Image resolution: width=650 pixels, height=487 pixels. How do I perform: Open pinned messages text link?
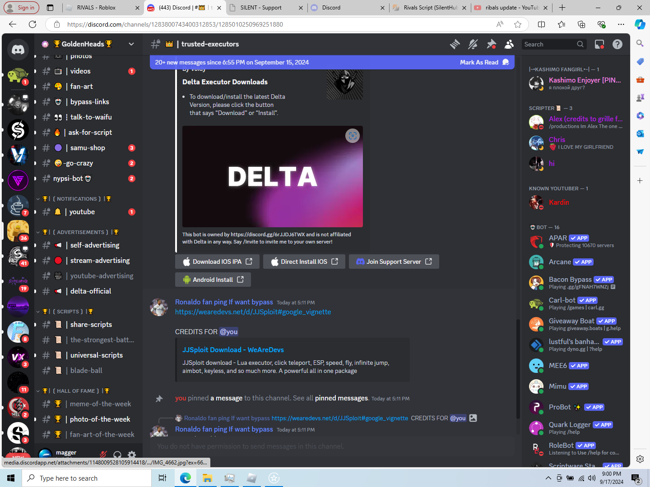tap(341, 398)
